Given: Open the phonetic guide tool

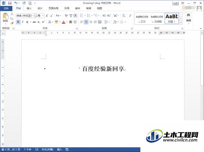Looking at the screenshot, I should (71, 16).
